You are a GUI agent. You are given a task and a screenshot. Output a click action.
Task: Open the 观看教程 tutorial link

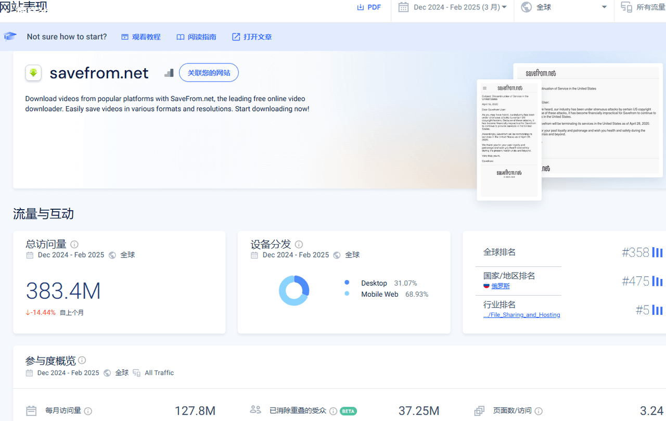tap(141, 37)
